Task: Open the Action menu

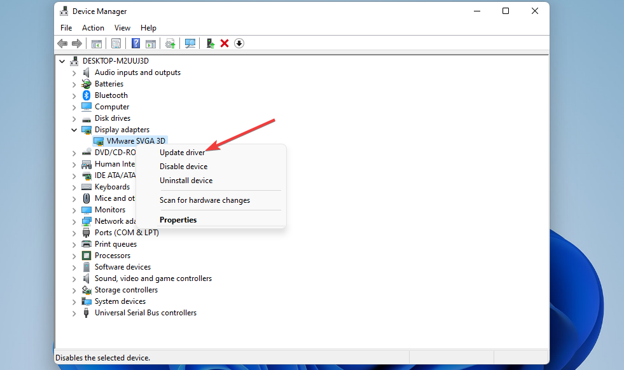Action: click(93, 28)
